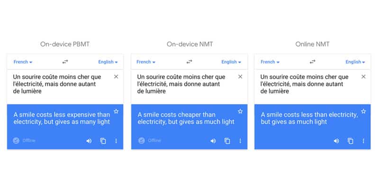Screen dimensions: 379x189
Task: Swap languages in the On-device PBMT panel
Action: tap(65, 62)
